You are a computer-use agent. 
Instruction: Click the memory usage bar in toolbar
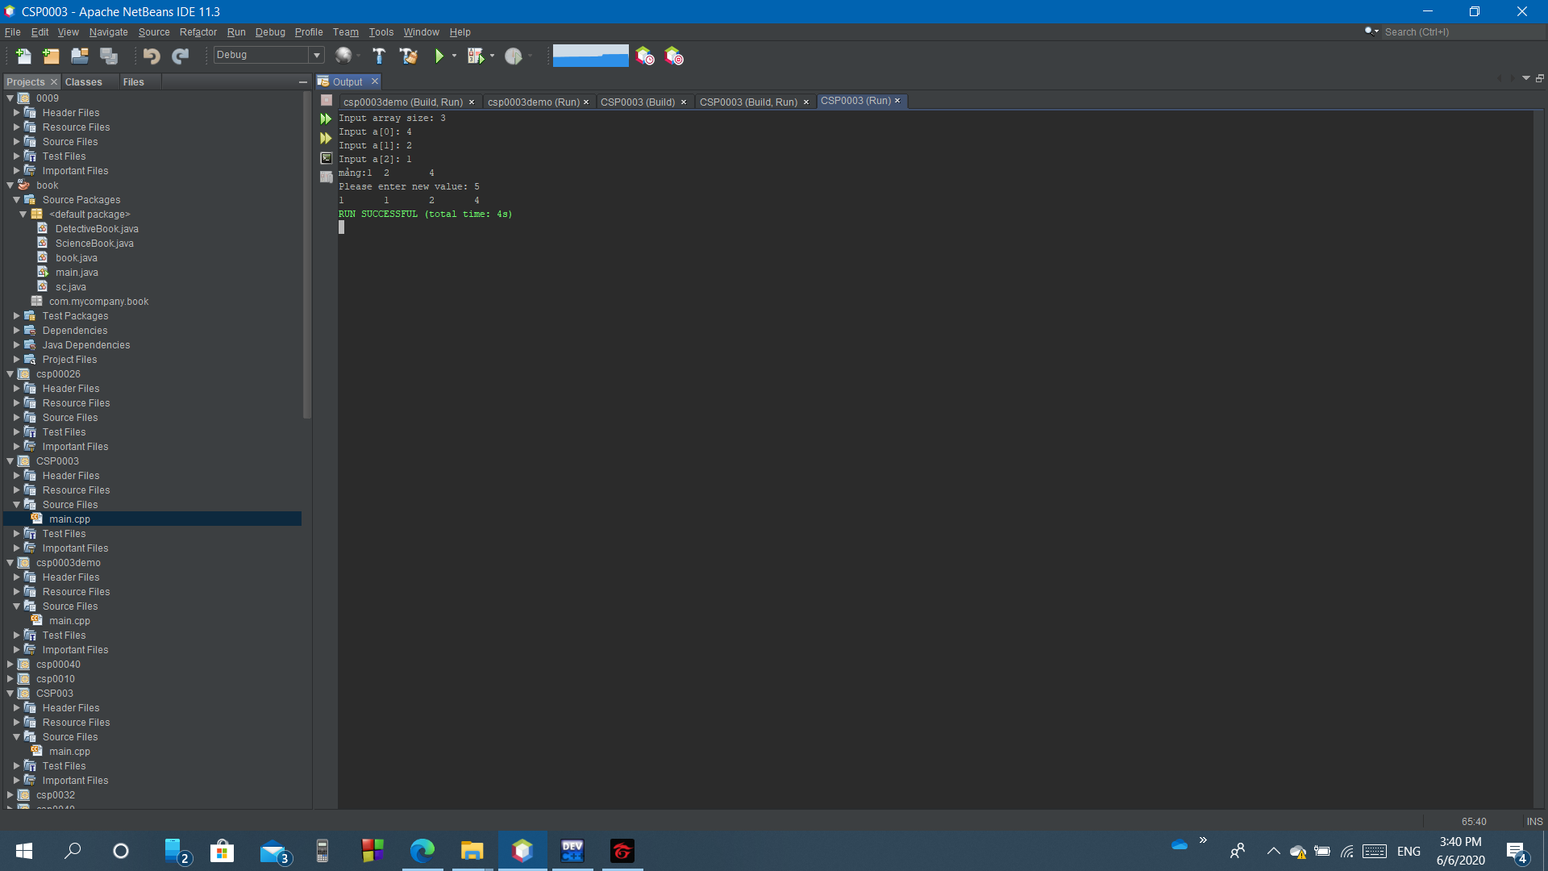(590, 56)
